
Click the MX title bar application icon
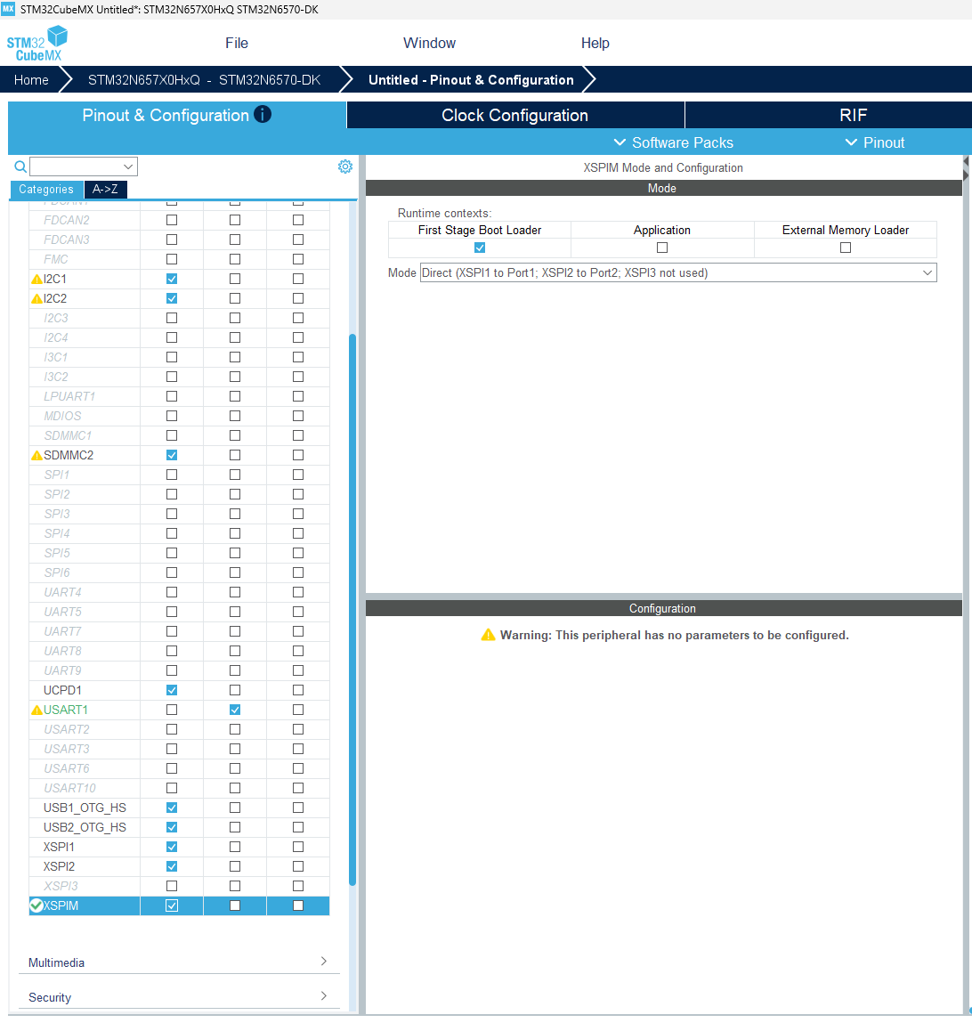coord(8,9)
